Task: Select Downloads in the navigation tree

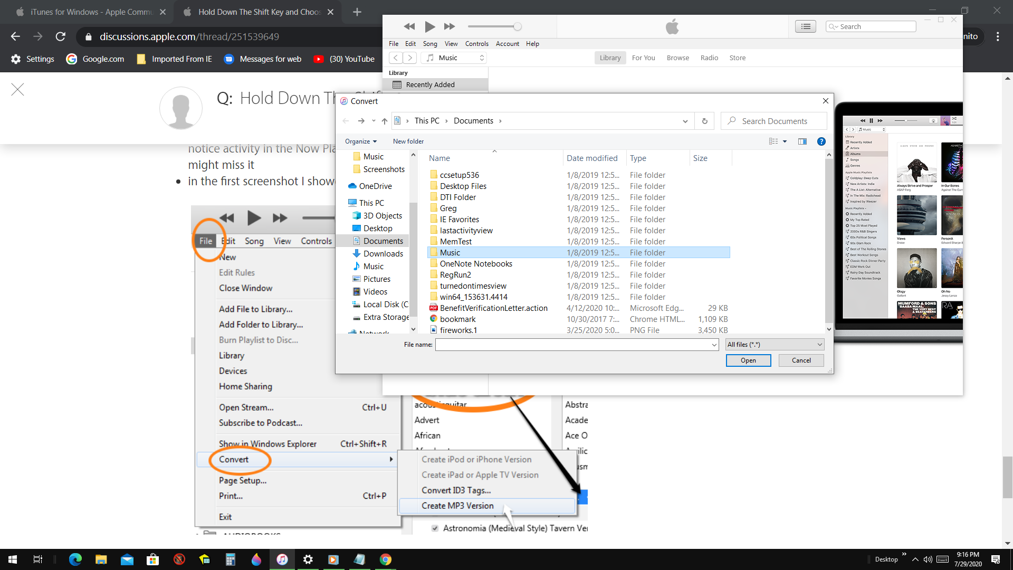Action: [x=383, y=254]
